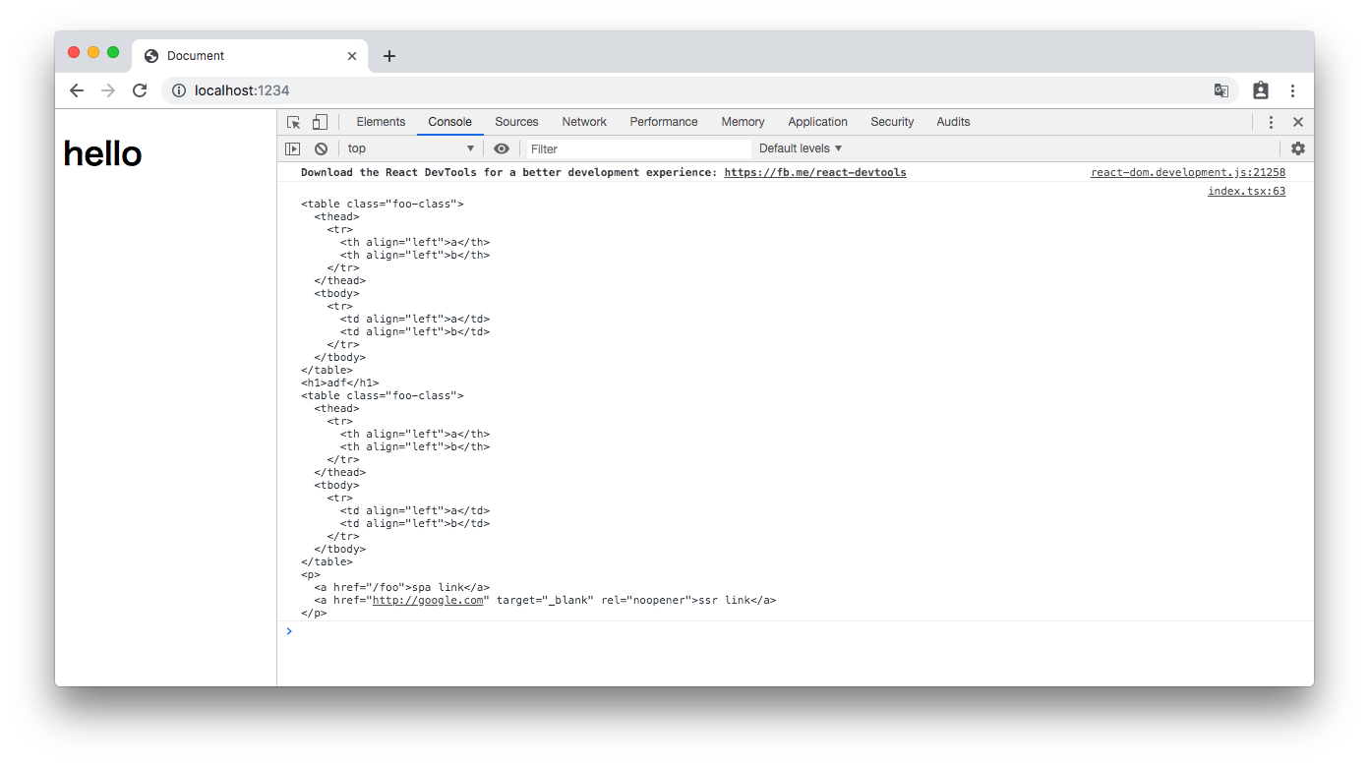
Task: Open the Audits tab
Action: pyautogui.click(x=953, y=122)
